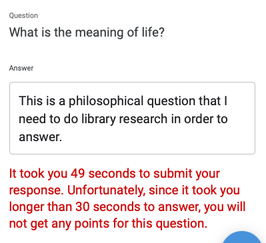
Task: Place cursor before 'This is a' in answer box
Action: [19, 101]
